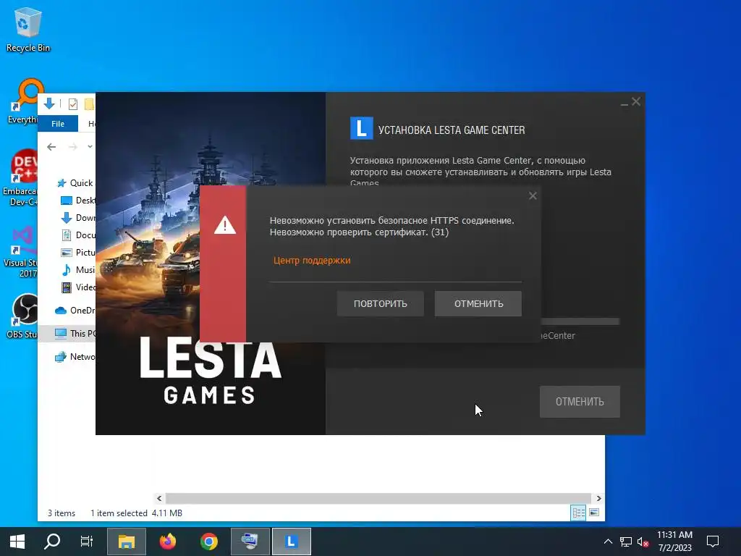The height and width of the screenshot is (556, 741).
Task: Open the Центр поддержки support link
Action: point(312,261)
